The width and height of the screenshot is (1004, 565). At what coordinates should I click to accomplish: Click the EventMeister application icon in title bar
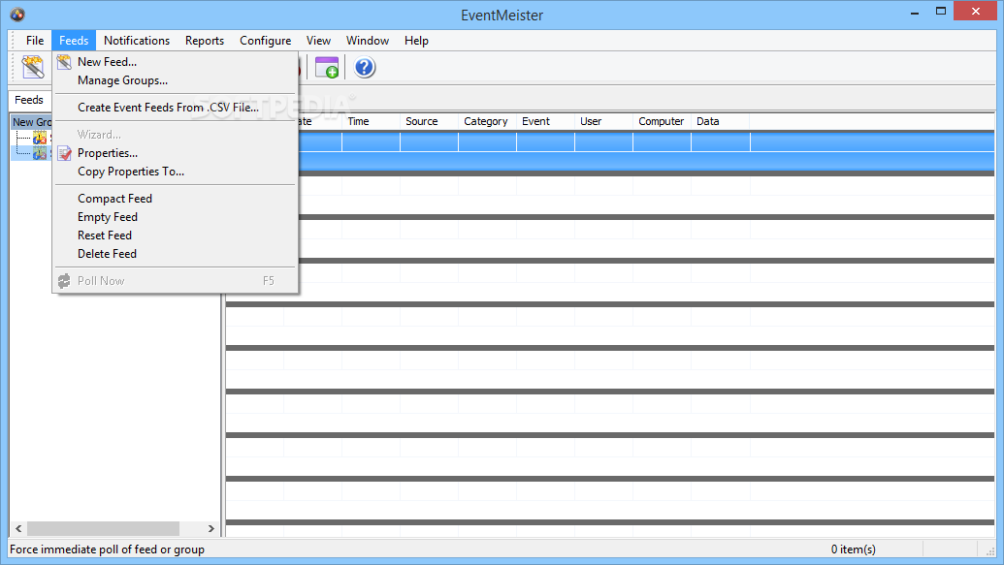click(x=17, y=15)
